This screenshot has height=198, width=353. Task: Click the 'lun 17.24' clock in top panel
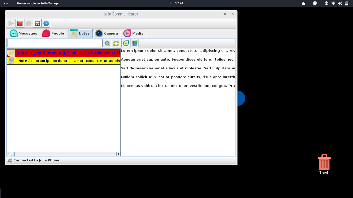[x=177, y=3]
